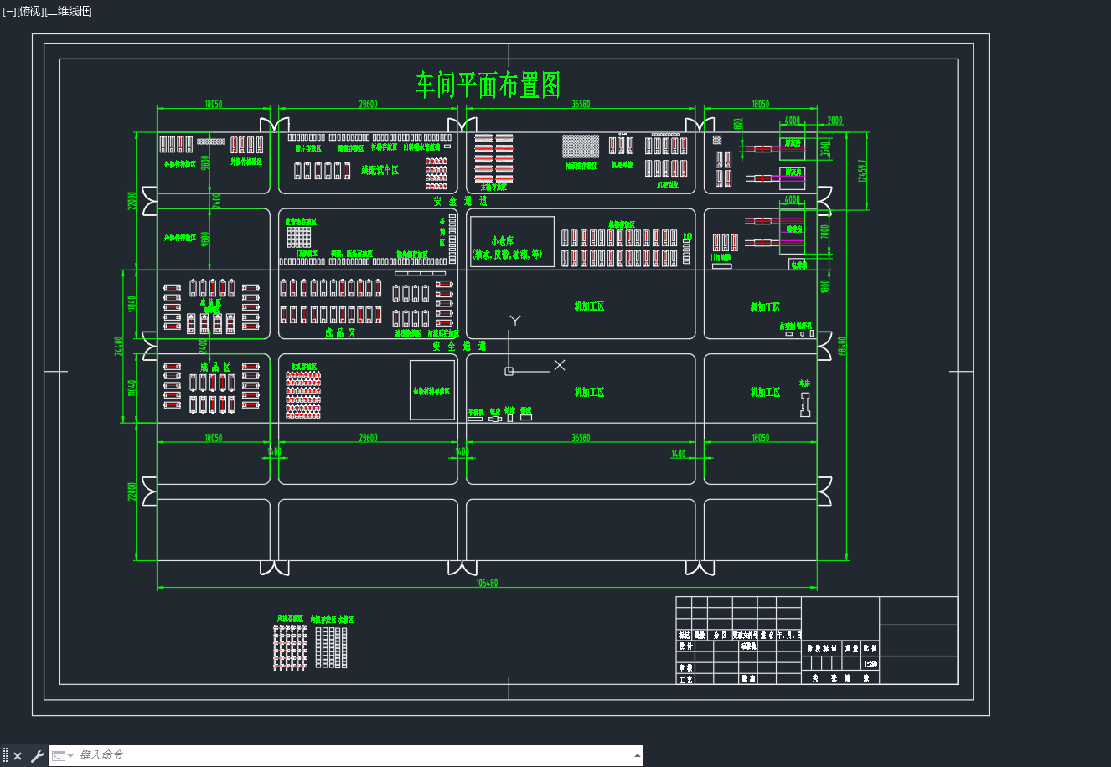This screenshot has width=1111, height=767.
Task: Open the [-] viewport controls menu
Action: (9, 11)
